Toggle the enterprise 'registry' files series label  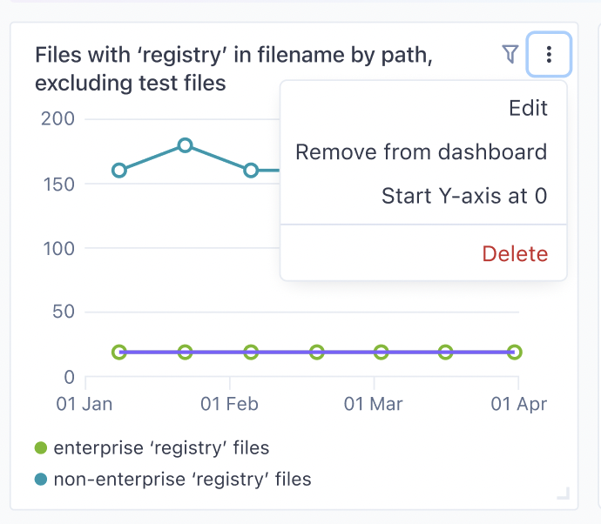tap(161, 448)
